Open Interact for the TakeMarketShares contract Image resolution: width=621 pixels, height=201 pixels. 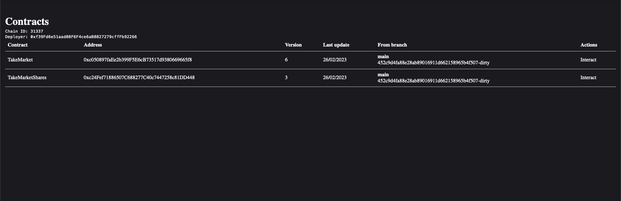pos(588,78)
